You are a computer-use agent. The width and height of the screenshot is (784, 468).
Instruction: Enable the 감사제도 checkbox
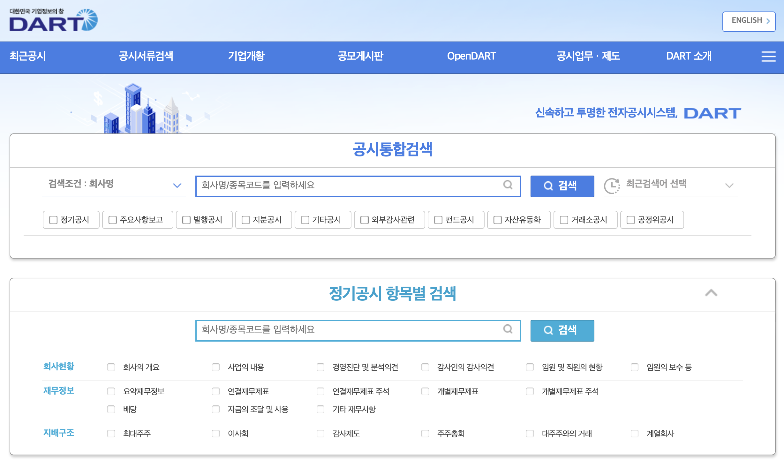coord(320,434)
